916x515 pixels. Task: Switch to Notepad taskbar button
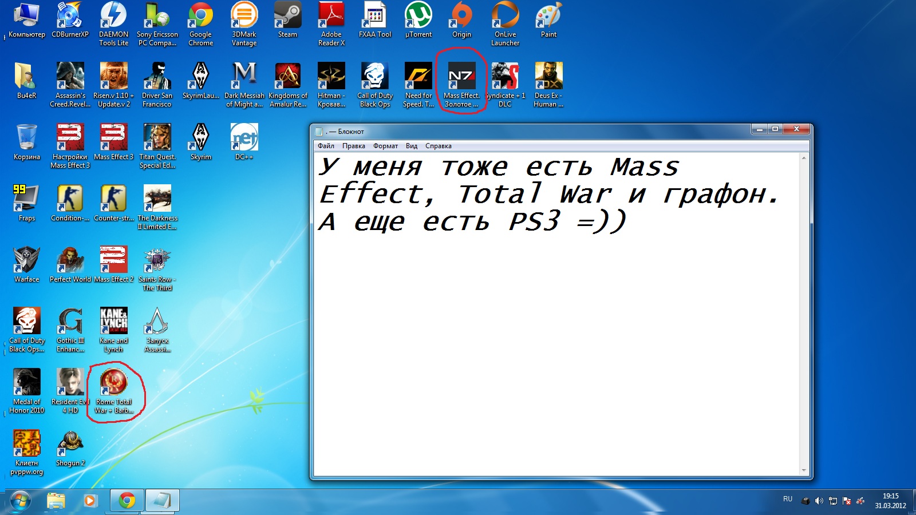tap(162, 501)
